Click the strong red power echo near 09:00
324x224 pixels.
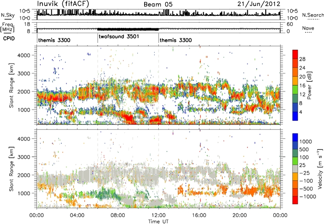pyautogui.click(x=128, y=118)
